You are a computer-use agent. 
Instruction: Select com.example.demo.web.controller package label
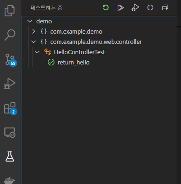tap(96, 42)
